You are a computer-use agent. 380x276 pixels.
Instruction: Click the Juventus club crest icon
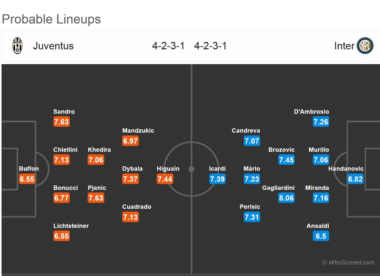17,46
